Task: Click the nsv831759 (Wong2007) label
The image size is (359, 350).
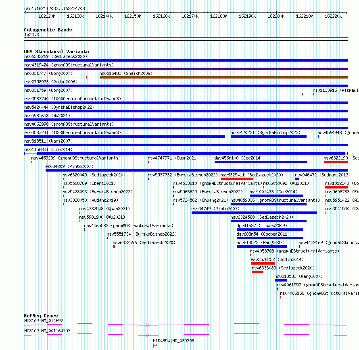Action: [48, 90]
